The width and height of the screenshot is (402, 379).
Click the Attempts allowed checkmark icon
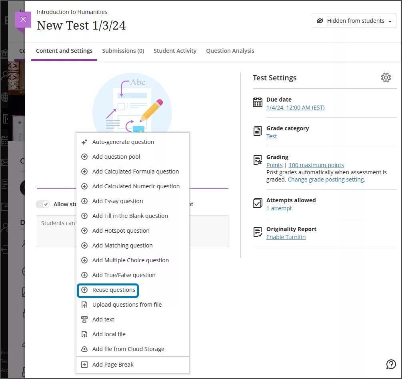257,203
